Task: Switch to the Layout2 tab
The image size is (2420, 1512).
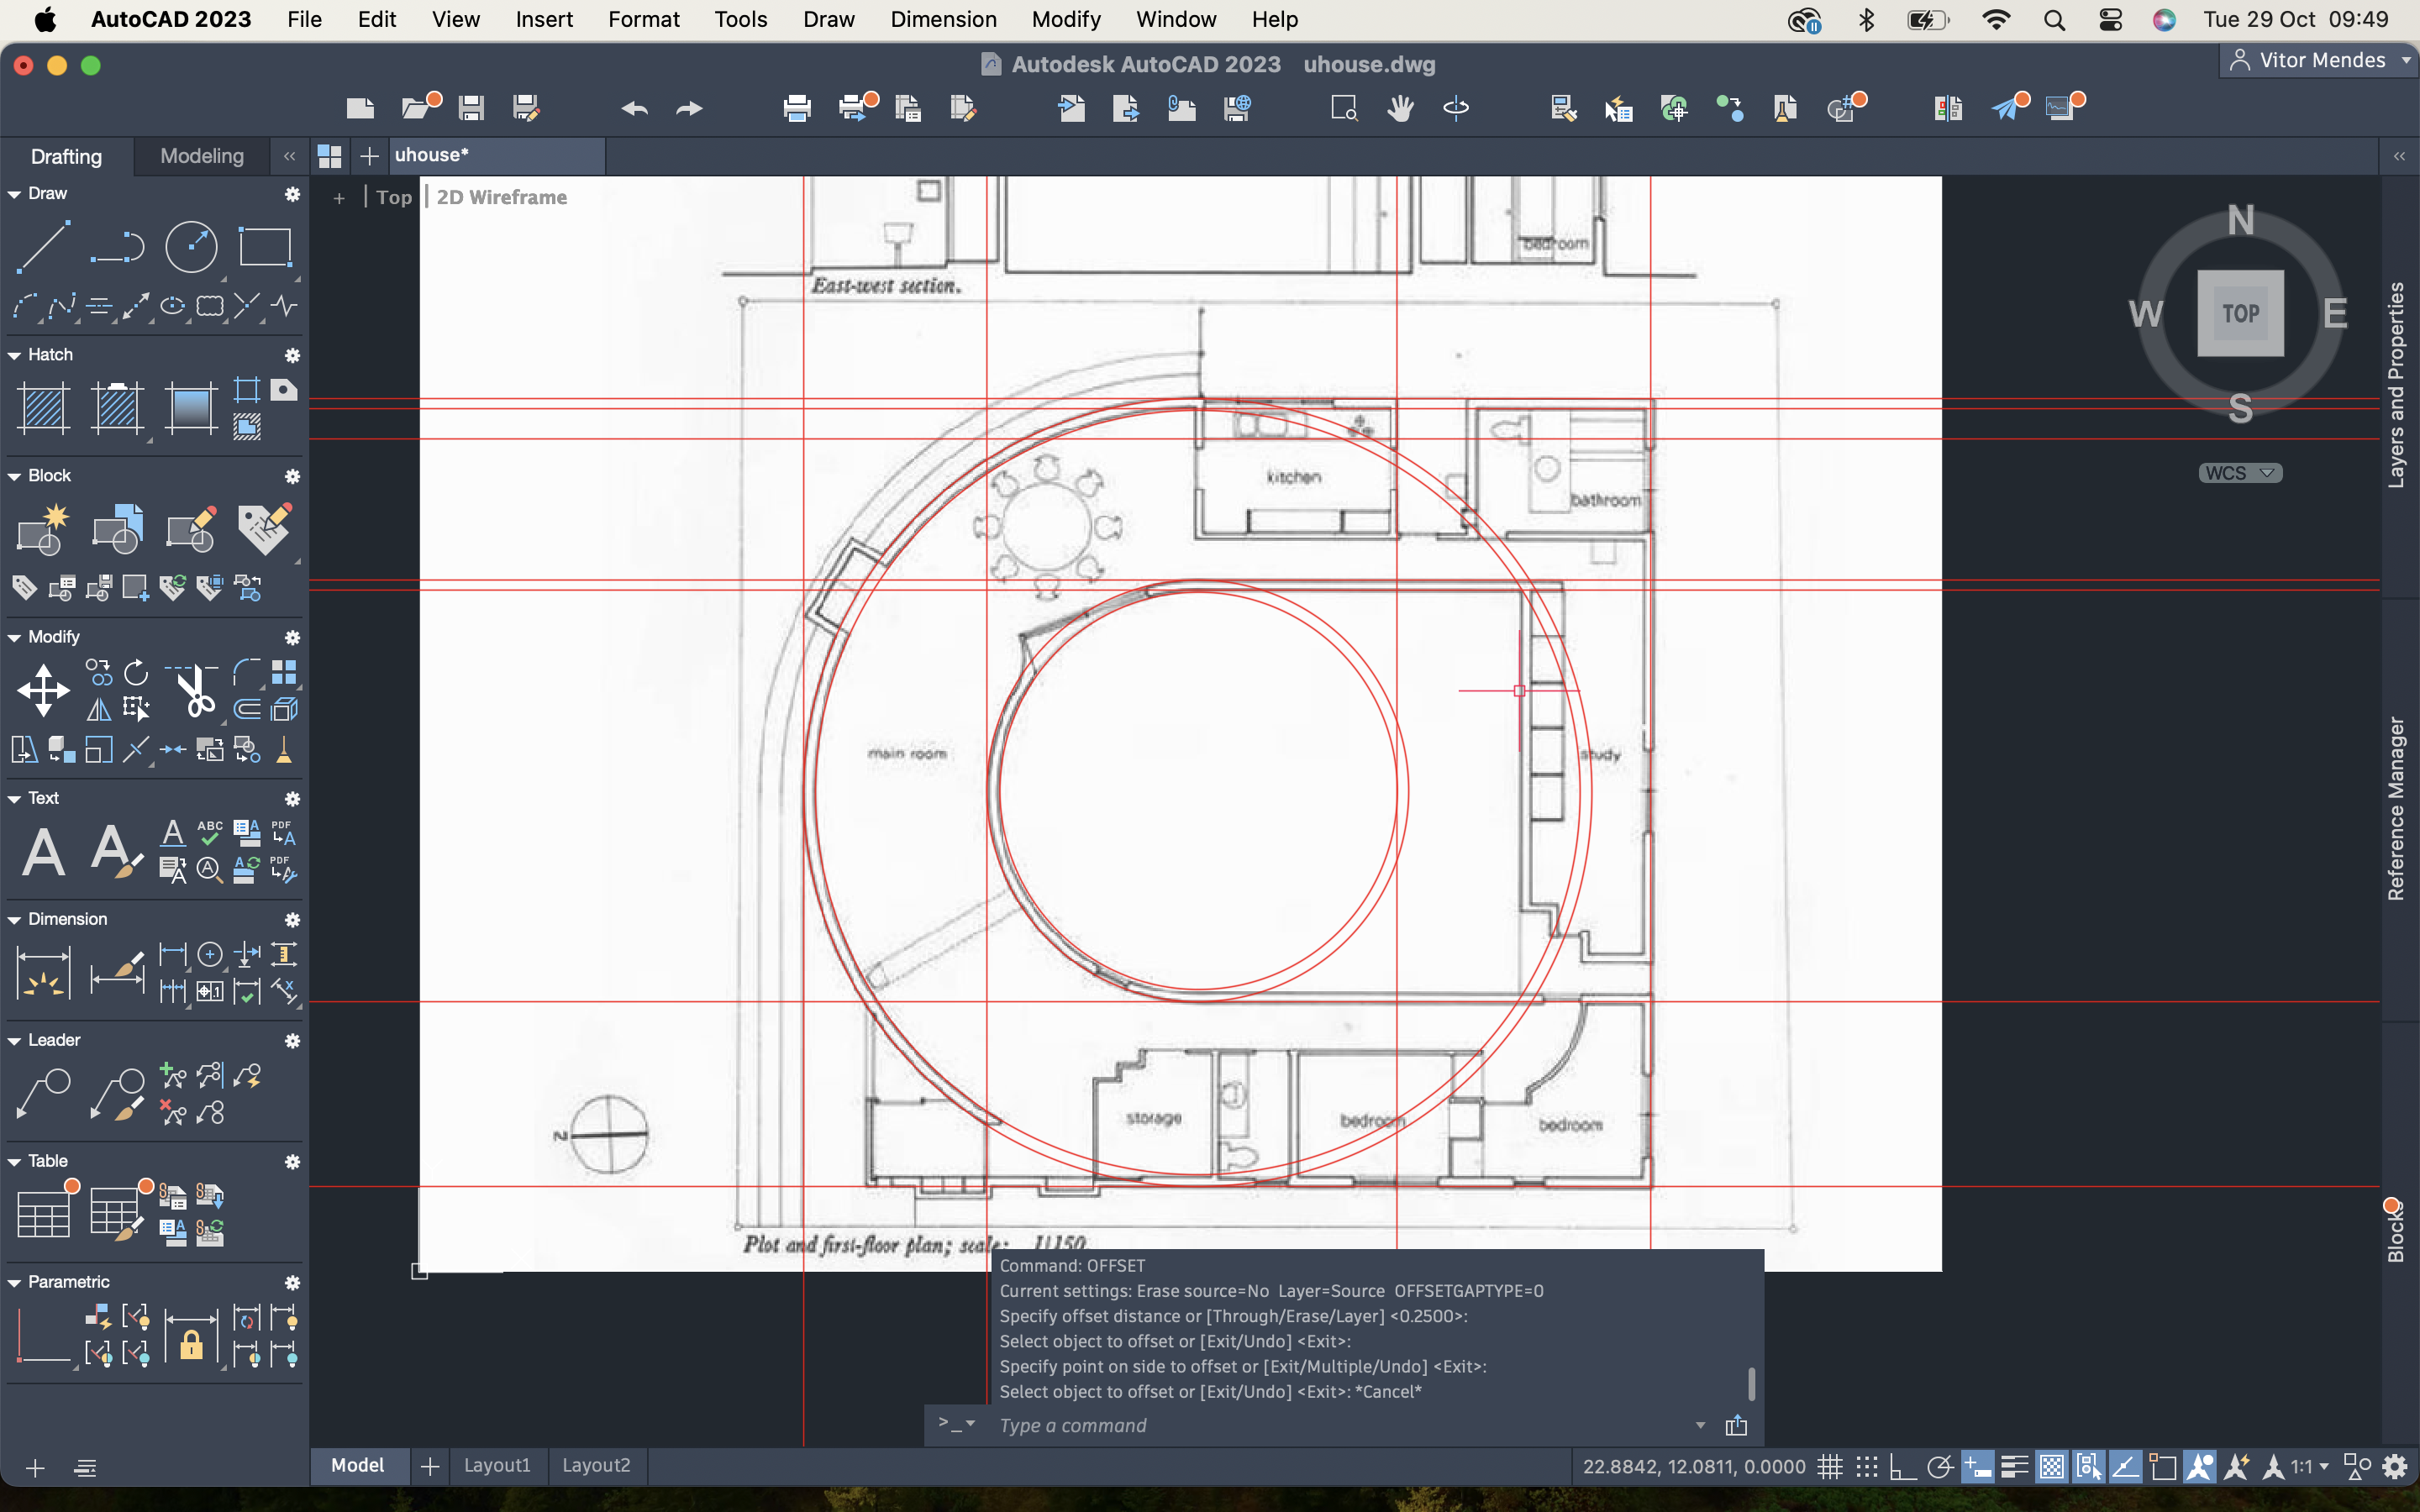Action: point(596,1465)
